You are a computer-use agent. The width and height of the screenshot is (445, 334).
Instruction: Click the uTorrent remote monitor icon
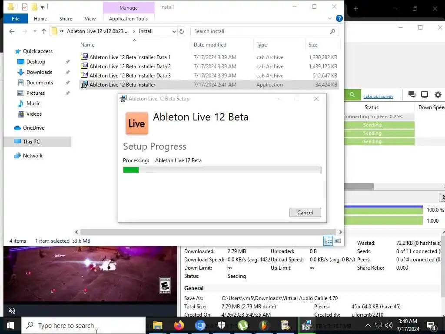pos(424,94)
